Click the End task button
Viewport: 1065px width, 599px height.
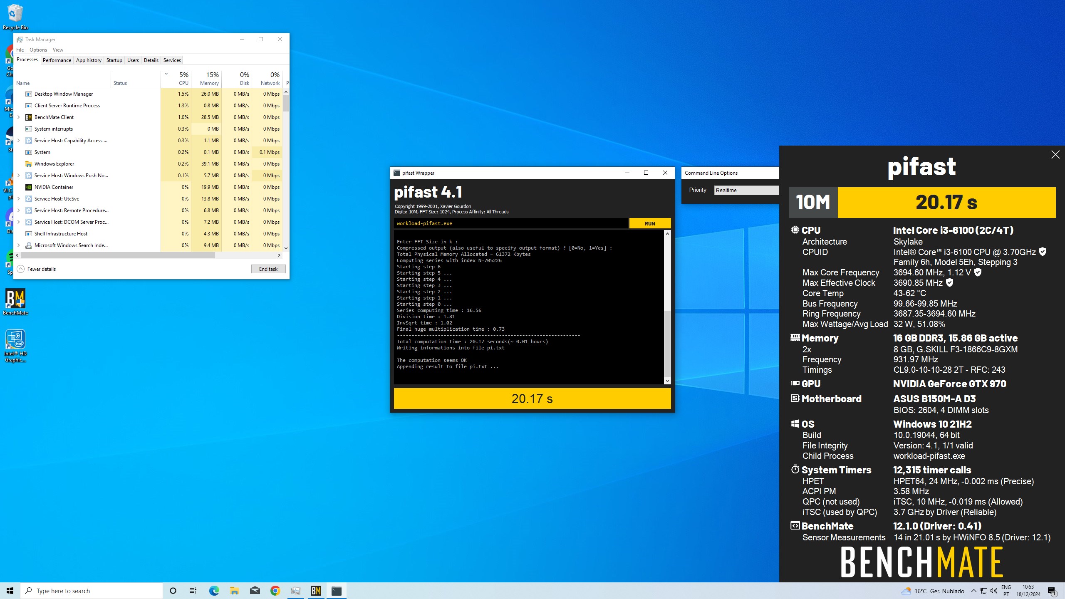[268, 269]
